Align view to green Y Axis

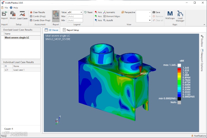[98, 16]
